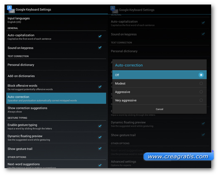The image size is (219, 176).
Task: Click dimmed Sound on keypress checkbox in right panel
Action: [x=203, y=34]
